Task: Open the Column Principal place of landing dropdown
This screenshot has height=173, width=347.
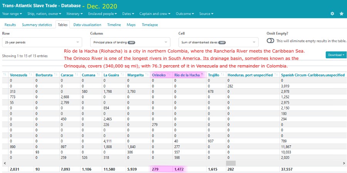Action: pos(130,42)
